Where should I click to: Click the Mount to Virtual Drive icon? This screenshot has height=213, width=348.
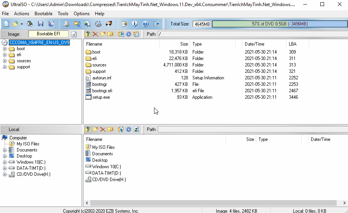pos(98,24)
